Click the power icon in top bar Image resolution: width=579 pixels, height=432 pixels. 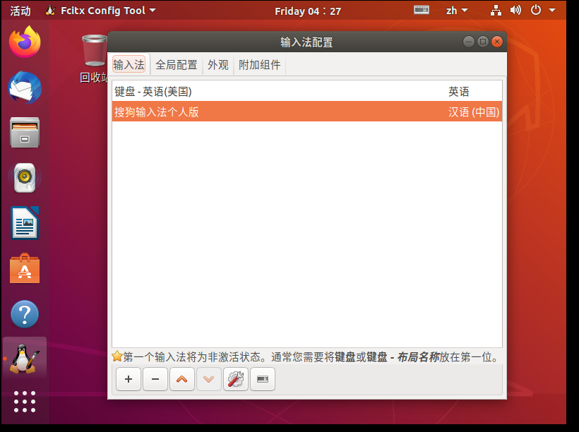pyautogui.click(x=536, y=10)
